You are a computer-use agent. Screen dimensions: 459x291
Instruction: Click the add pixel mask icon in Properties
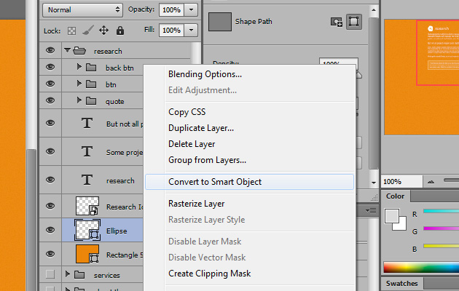(x=337, y=22)
